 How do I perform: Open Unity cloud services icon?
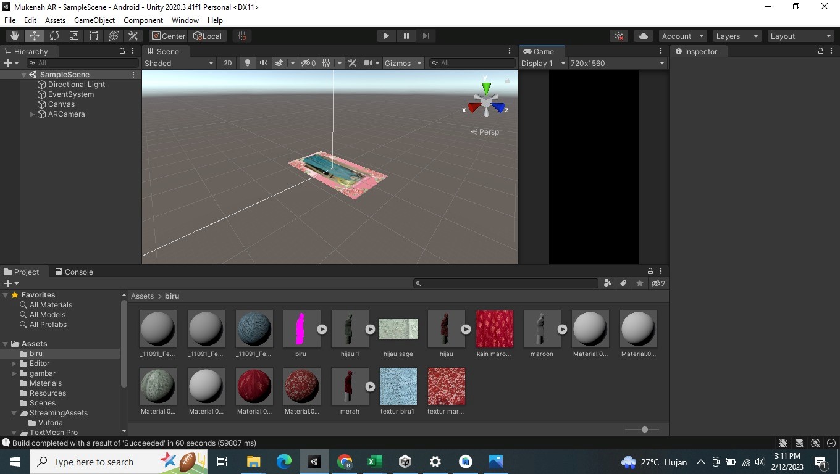tap(644, 36)
